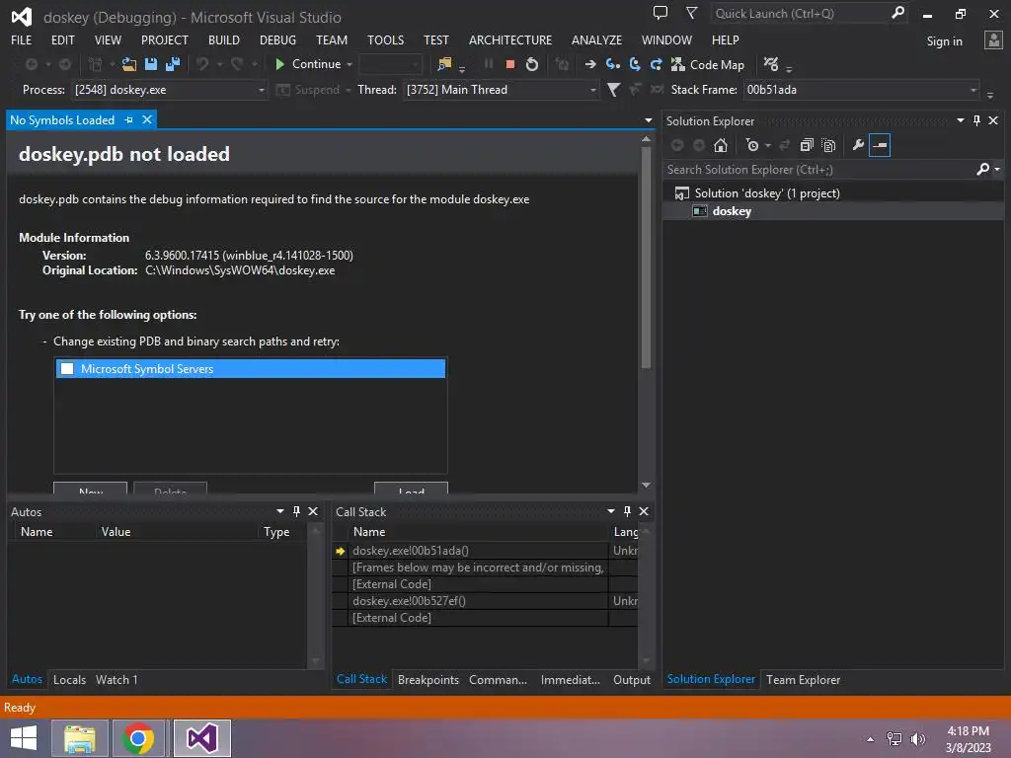Click the Open File toolbar icon
Viewport: 1011px width, 758px height.
(x=129, y=64)
